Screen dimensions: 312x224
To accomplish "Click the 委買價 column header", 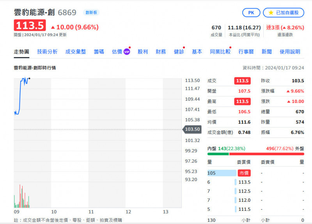I will pos(244,162).
